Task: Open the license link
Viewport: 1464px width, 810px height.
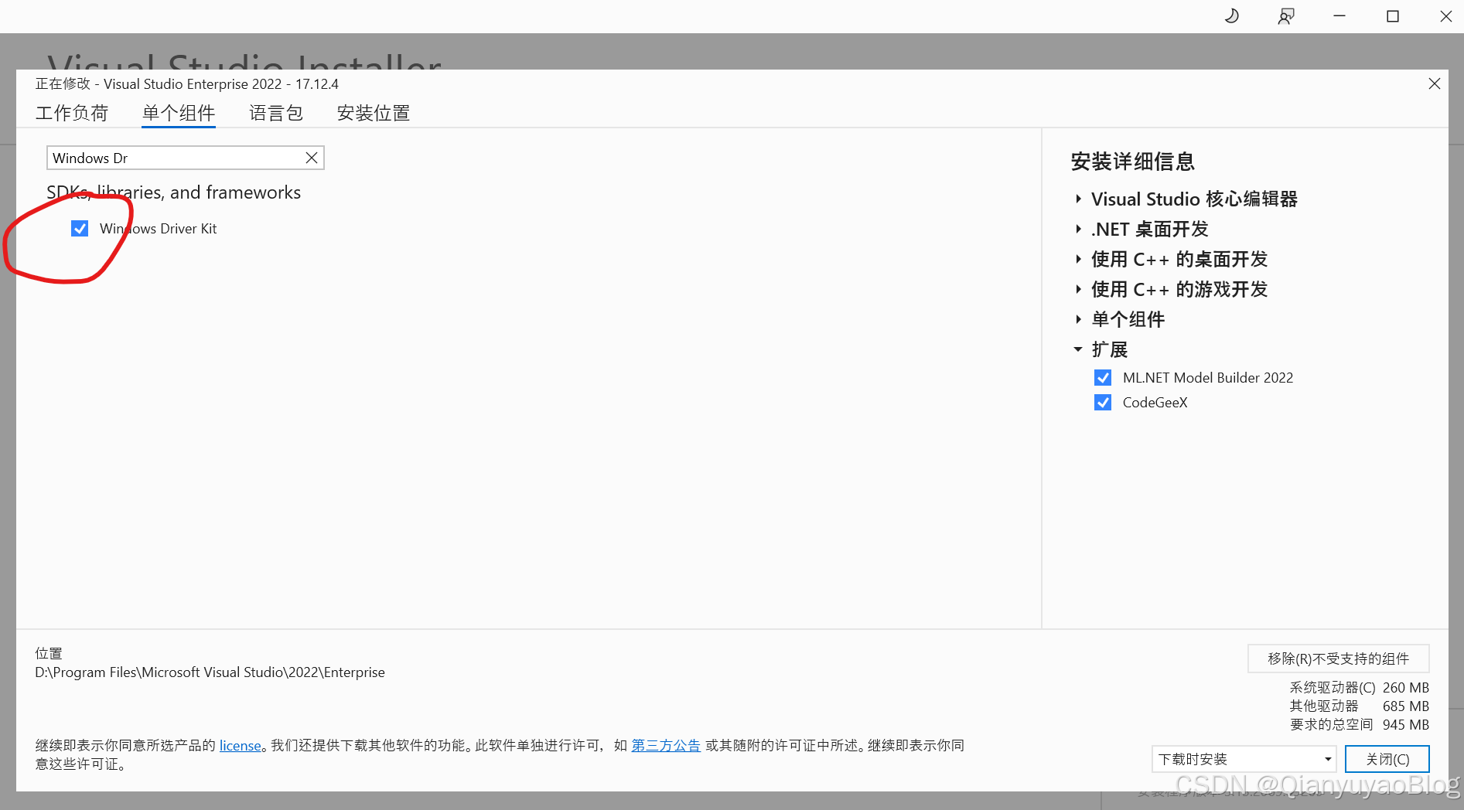Action: [241, 745]
